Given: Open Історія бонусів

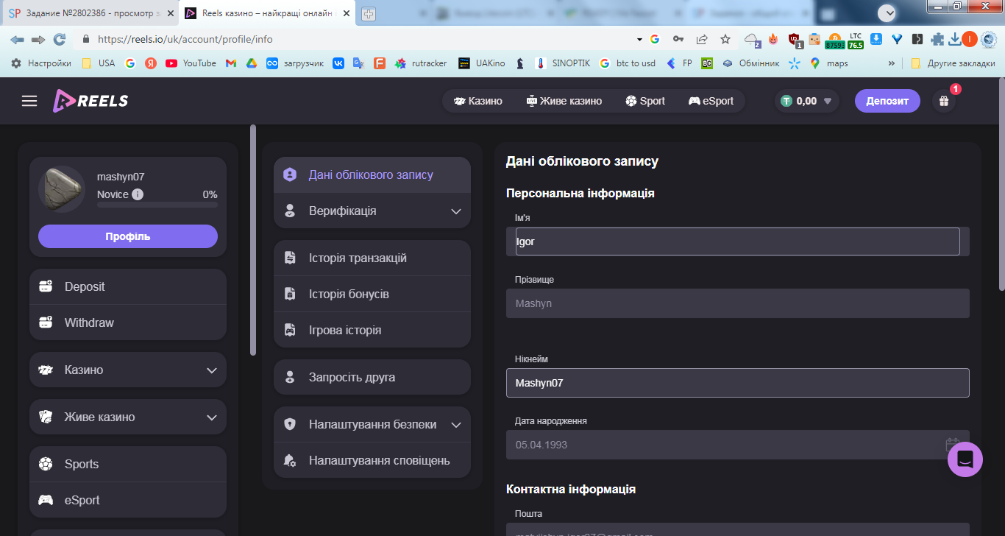Looking at the screenshot, I should click(372, 294).
